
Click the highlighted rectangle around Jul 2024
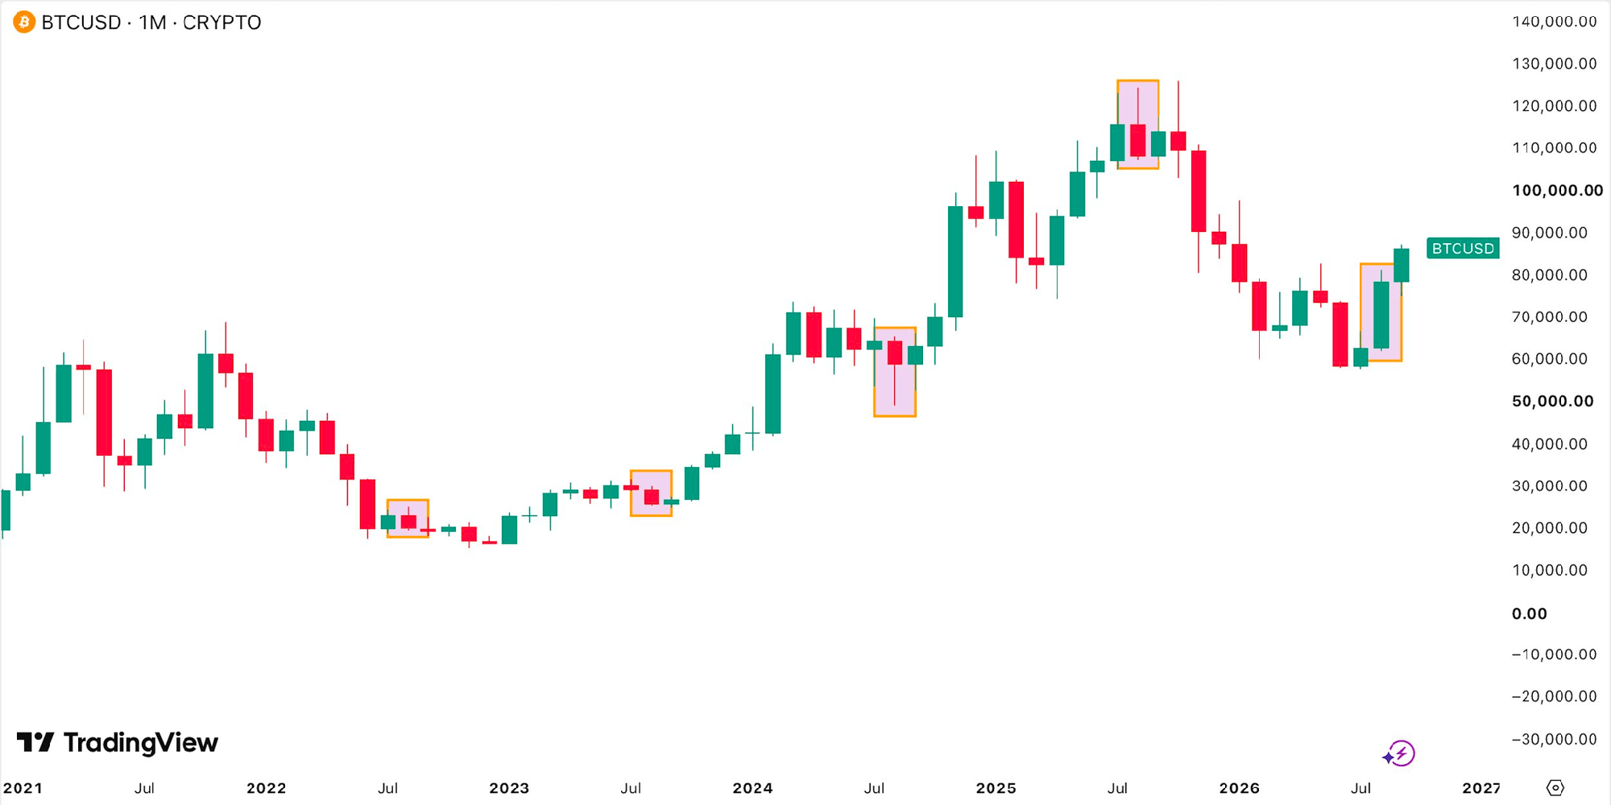click(x=895, y=372)
